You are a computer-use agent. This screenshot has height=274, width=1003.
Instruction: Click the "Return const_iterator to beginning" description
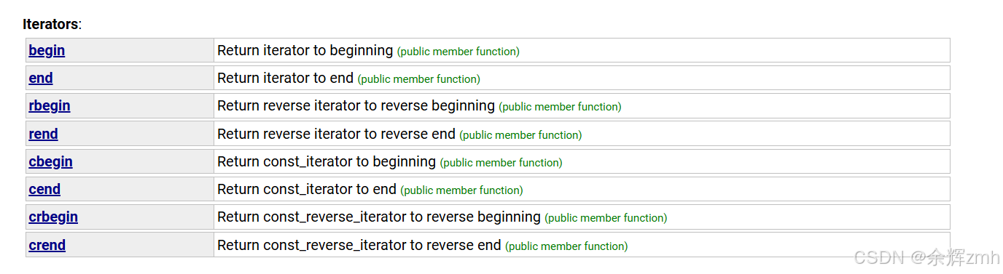click(x=327, y=161)
